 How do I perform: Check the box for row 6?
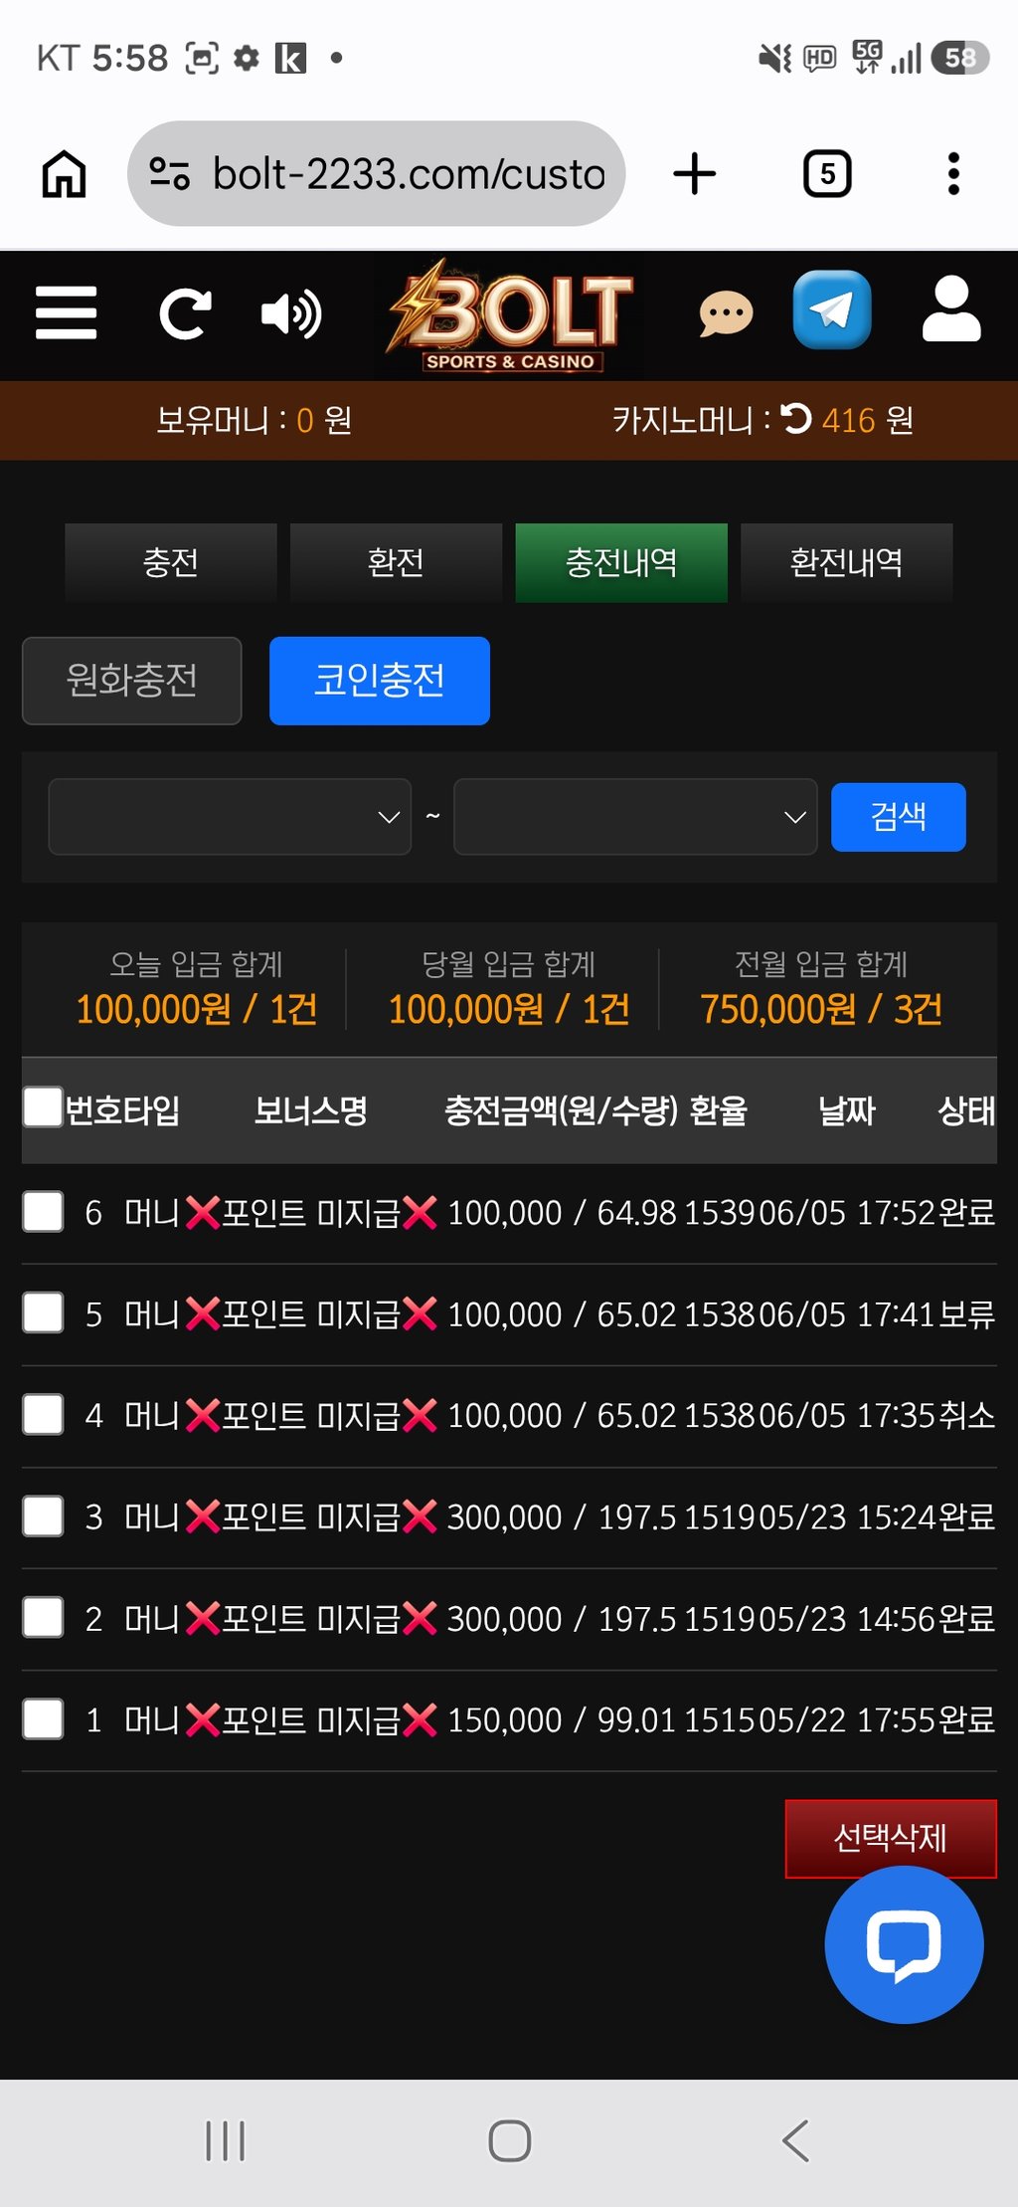(x=43, y=1212)
